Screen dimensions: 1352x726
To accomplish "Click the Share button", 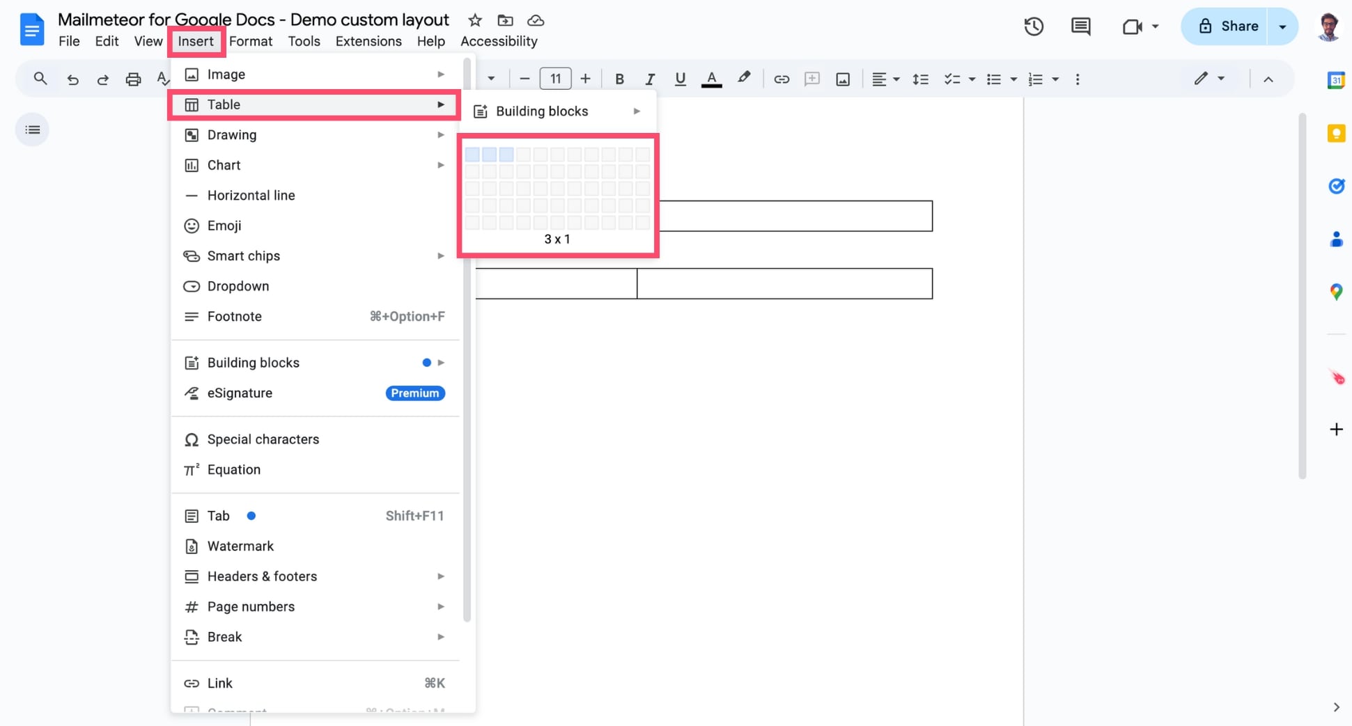I will 1228,26.
